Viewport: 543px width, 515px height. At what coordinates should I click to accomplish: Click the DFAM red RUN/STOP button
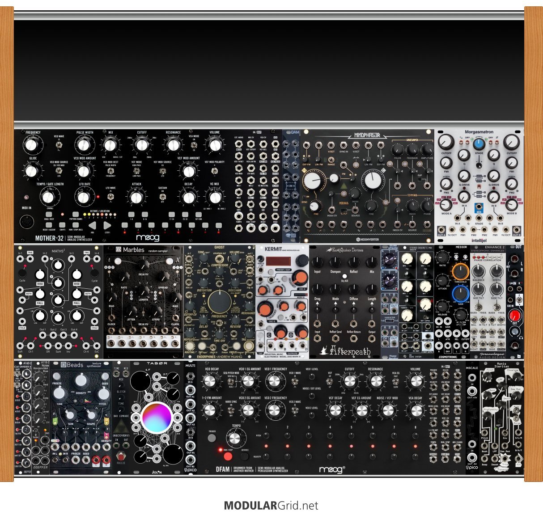pyautogui.click(x=228, y=456)
